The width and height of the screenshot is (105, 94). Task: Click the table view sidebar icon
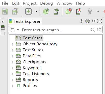[x=3, y=34]
